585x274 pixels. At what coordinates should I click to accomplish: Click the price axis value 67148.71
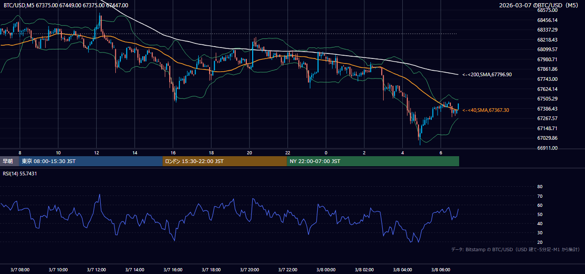tap(547, 128)
